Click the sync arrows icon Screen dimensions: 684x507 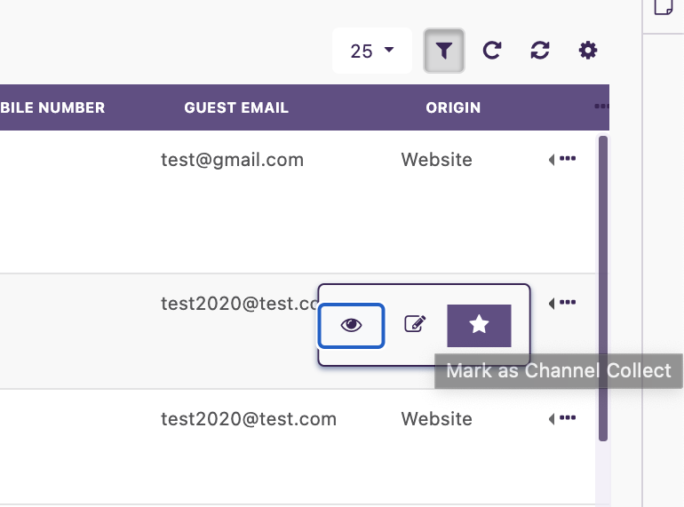[x=539, y=51]
